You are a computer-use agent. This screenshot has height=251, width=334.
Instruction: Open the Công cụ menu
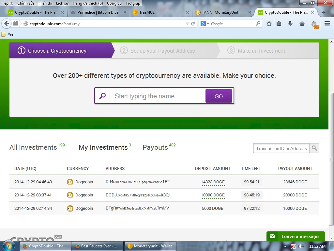pos(114,3)
